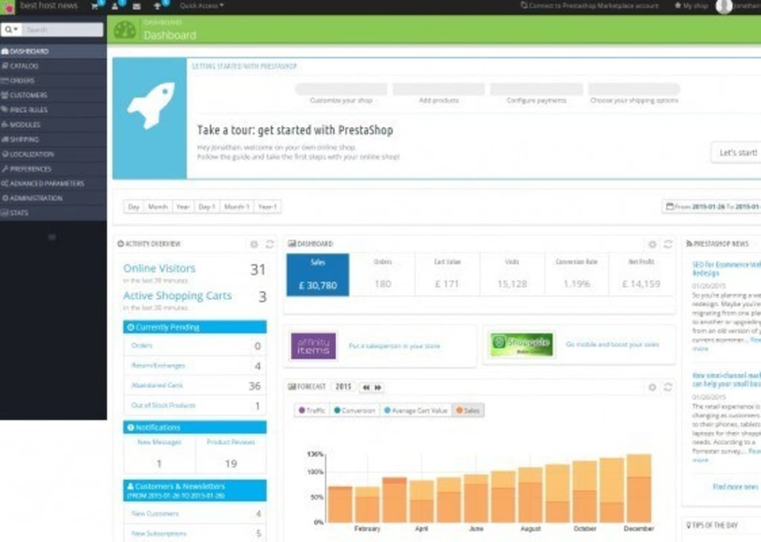The width and height of the screenshot is (761, 542).
Task: Select the Conversion Rate metric tile
Action: [x=577, y=274]
